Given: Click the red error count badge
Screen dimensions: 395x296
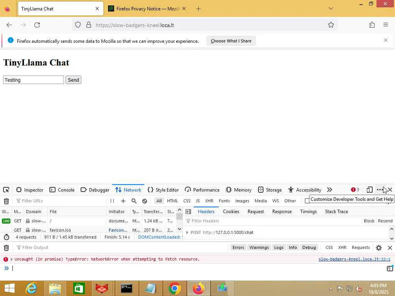Looking at the screenshot, I should coord(355,190).
